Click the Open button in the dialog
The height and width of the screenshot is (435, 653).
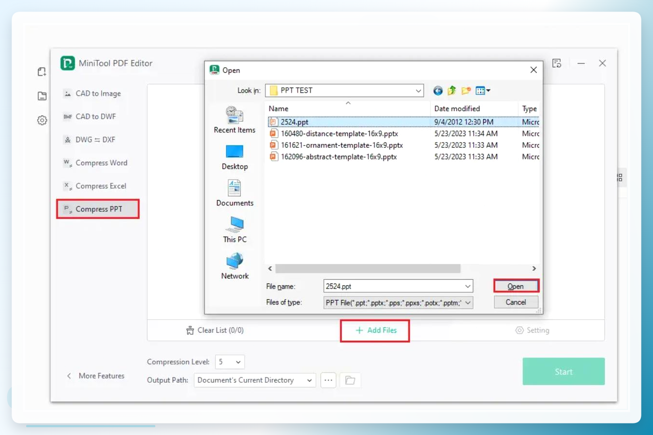click(516, 286)
